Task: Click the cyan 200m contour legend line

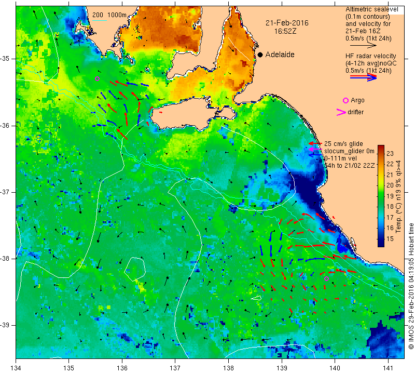Action: coord(100,20)
